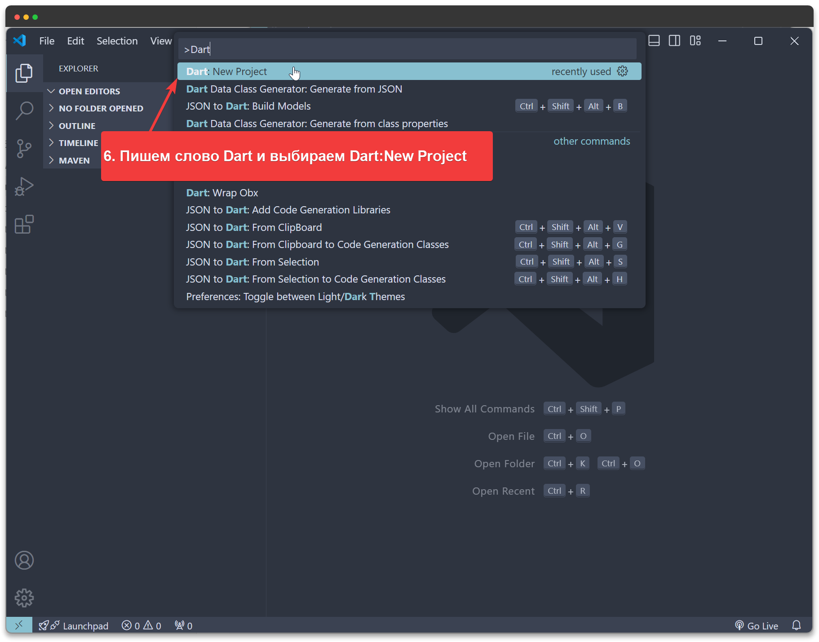819x642 pixels.
Task: Open the Run and Debug view
Action: (x=24, y=186)
